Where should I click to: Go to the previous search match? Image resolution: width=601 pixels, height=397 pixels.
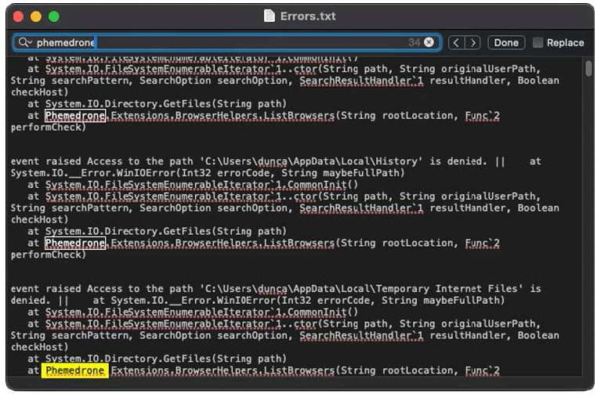point(455,42)
